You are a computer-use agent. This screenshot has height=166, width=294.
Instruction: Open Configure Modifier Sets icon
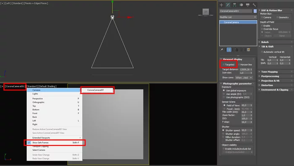tap(249, 50)
